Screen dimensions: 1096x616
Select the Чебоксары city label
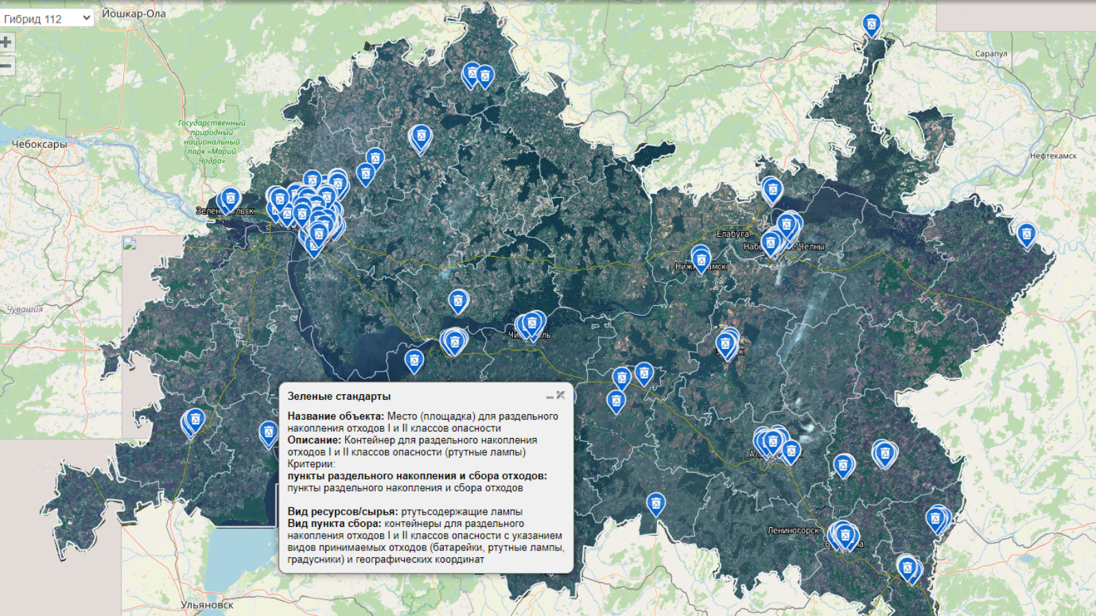pyautogui.click(x=39, y=144)
